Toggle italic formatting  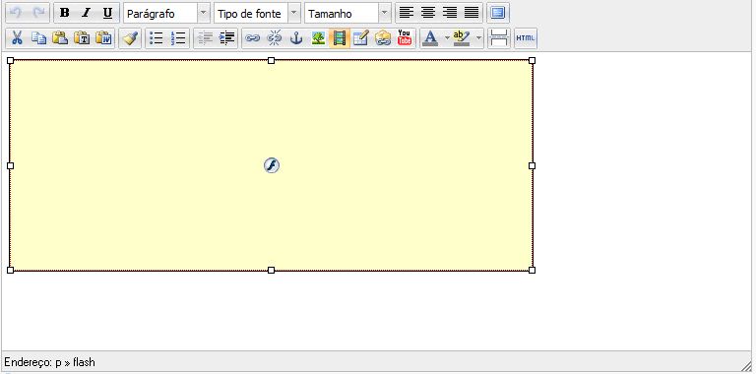coord(86,13)
